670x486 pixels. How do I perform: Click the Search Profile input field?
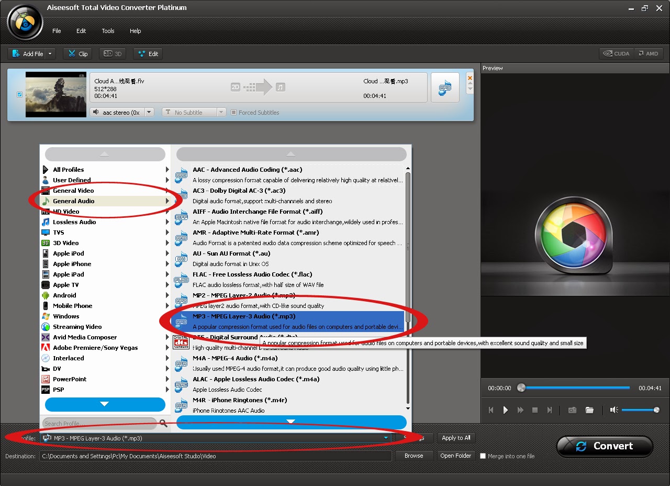coord(99,423)
